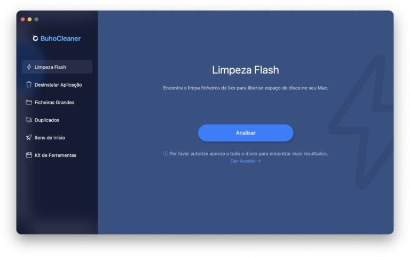The image size is (410, 257).
Task: Click the trash can Desinstalar Aplicação icon
Action: (x=29, y=85)
